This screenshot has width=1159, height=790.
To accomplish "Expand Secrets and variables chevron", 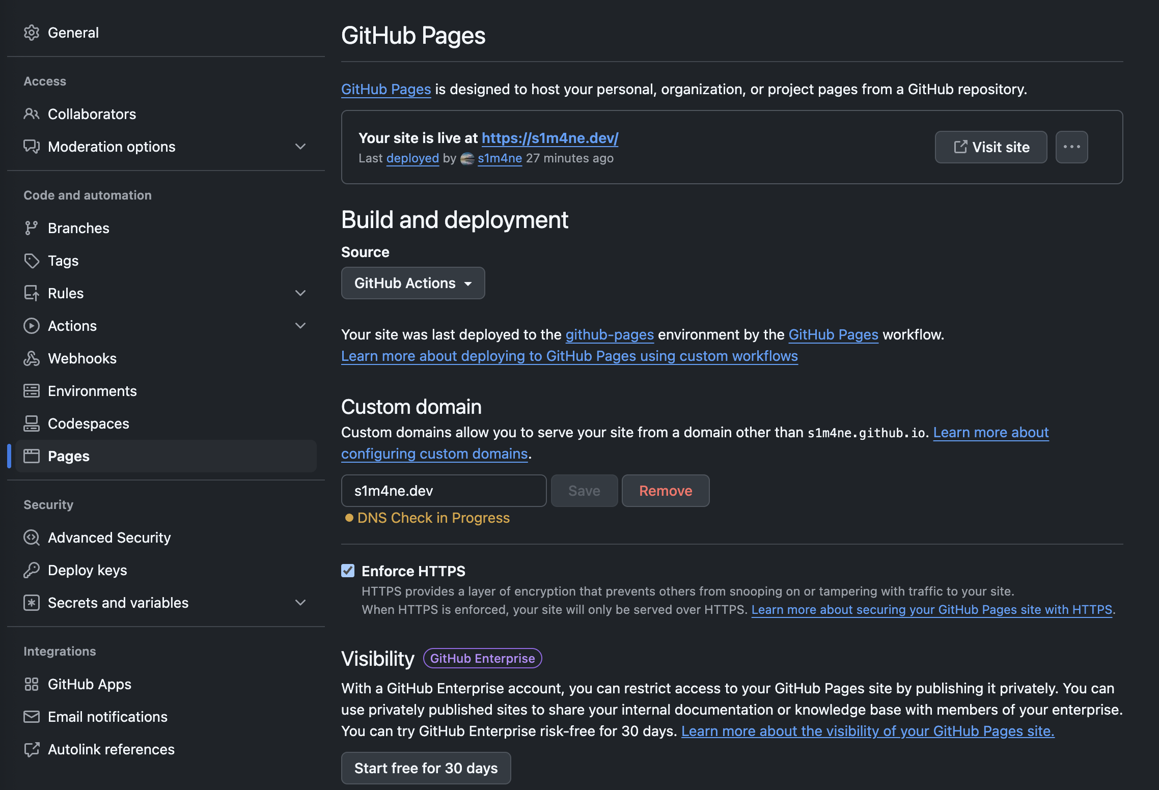I will pyautogui.click(x=300, y=603).
